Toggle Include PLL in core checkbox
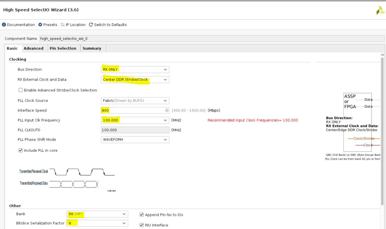386x229 pixels. (x=21, y=150)
